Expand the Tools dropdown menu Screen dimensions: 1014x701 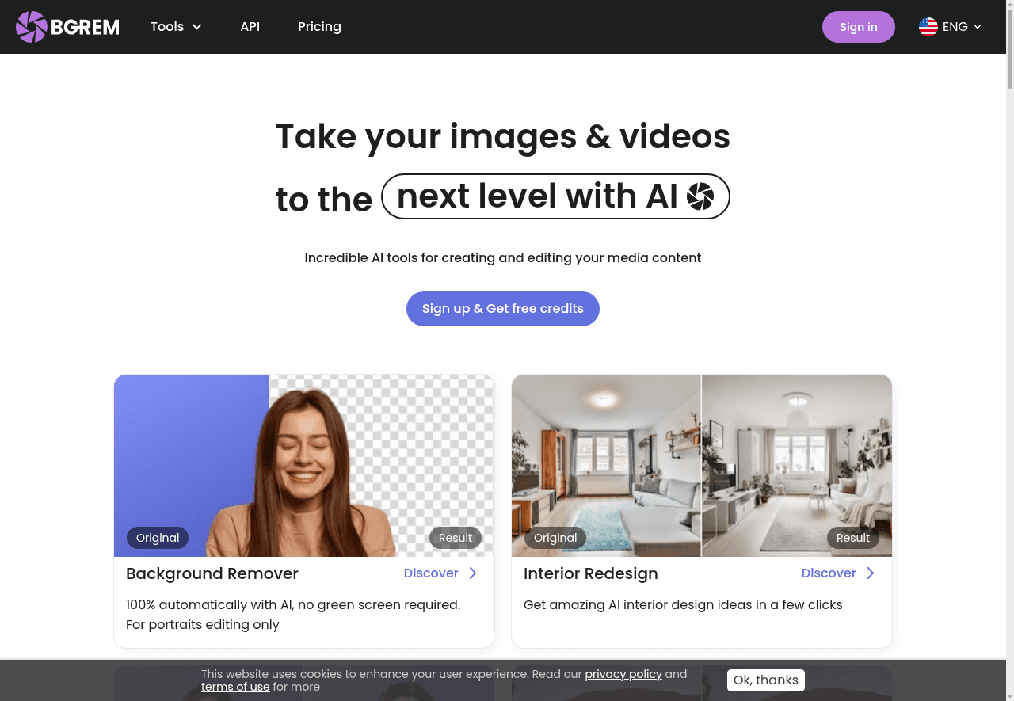tap(176, 27)
